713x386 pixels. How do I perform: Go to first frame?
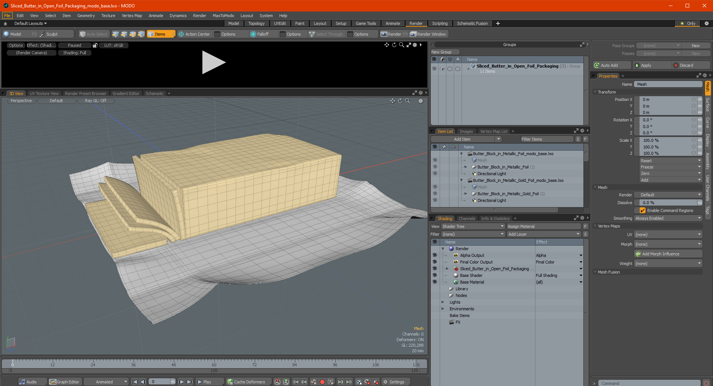click(x=134, y=382)
